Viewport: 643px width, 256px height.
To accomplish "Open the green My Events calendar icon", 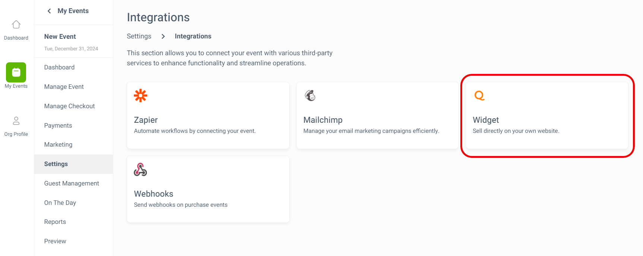I will (16, 72).
